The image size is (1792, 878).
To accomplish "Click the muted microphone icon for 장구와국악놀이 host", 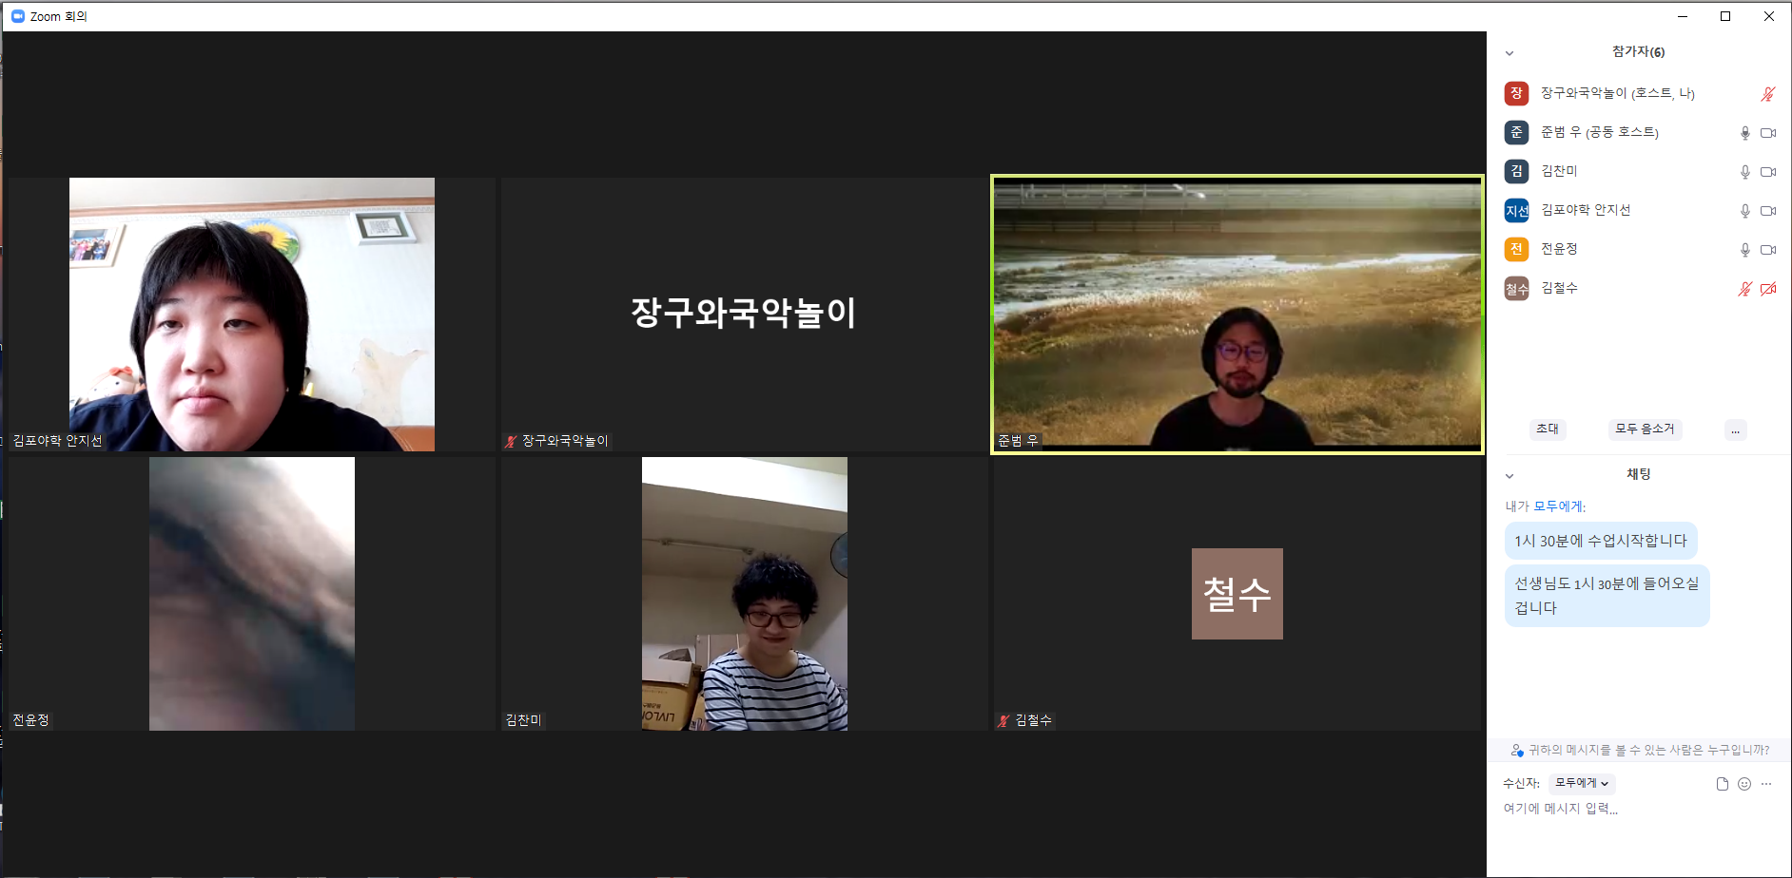I will tap(1767, 94).
